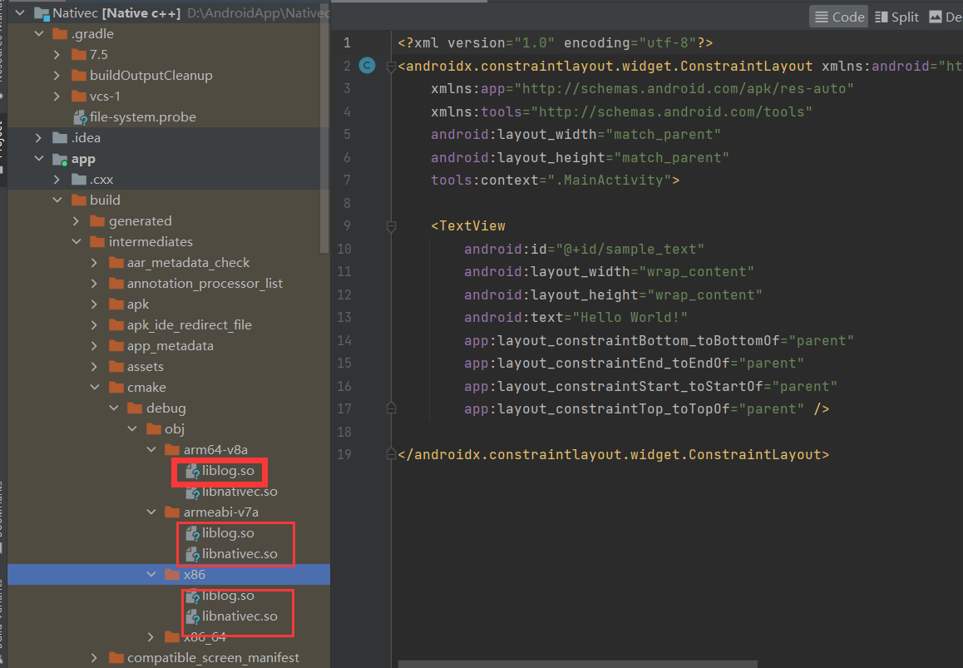Viewport: 963px width, 668px height.
Task: Switch editor to Code view
Action: coord(839,17)
